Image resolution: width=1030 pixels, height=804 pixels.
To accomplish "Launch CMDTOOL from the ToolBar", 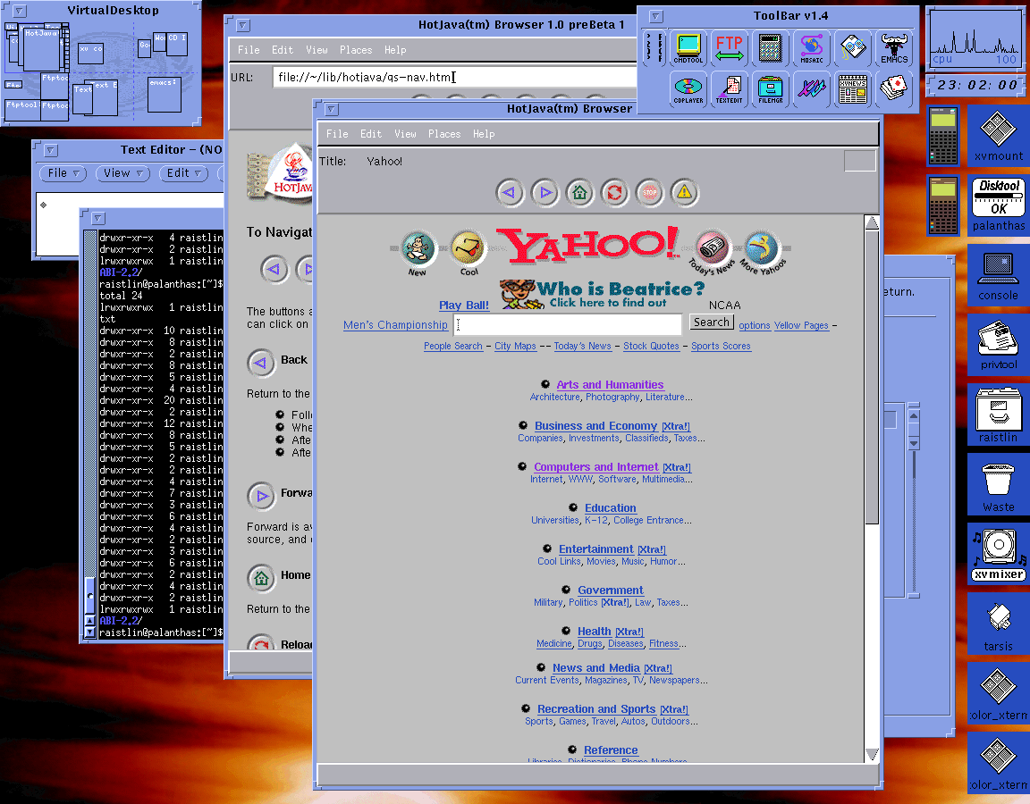I will 688,48.
